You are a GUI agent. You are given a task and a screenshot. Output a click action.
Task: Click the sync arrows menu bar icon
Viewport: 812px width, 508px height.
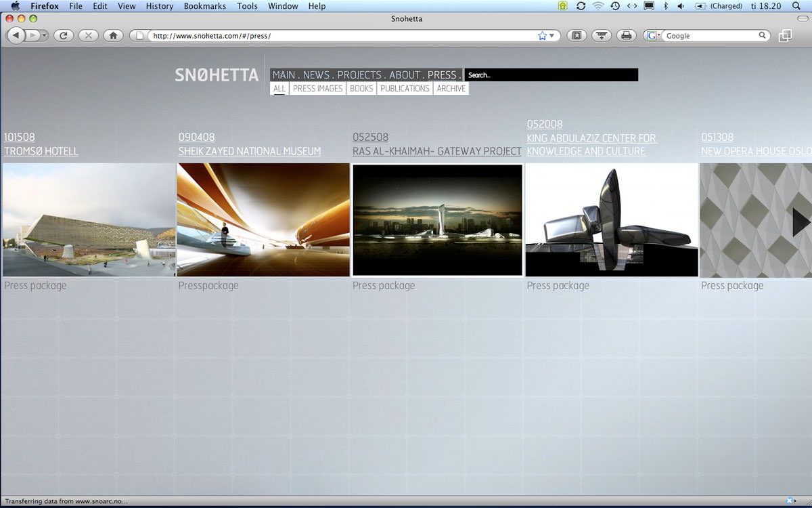tap(581, 6)
